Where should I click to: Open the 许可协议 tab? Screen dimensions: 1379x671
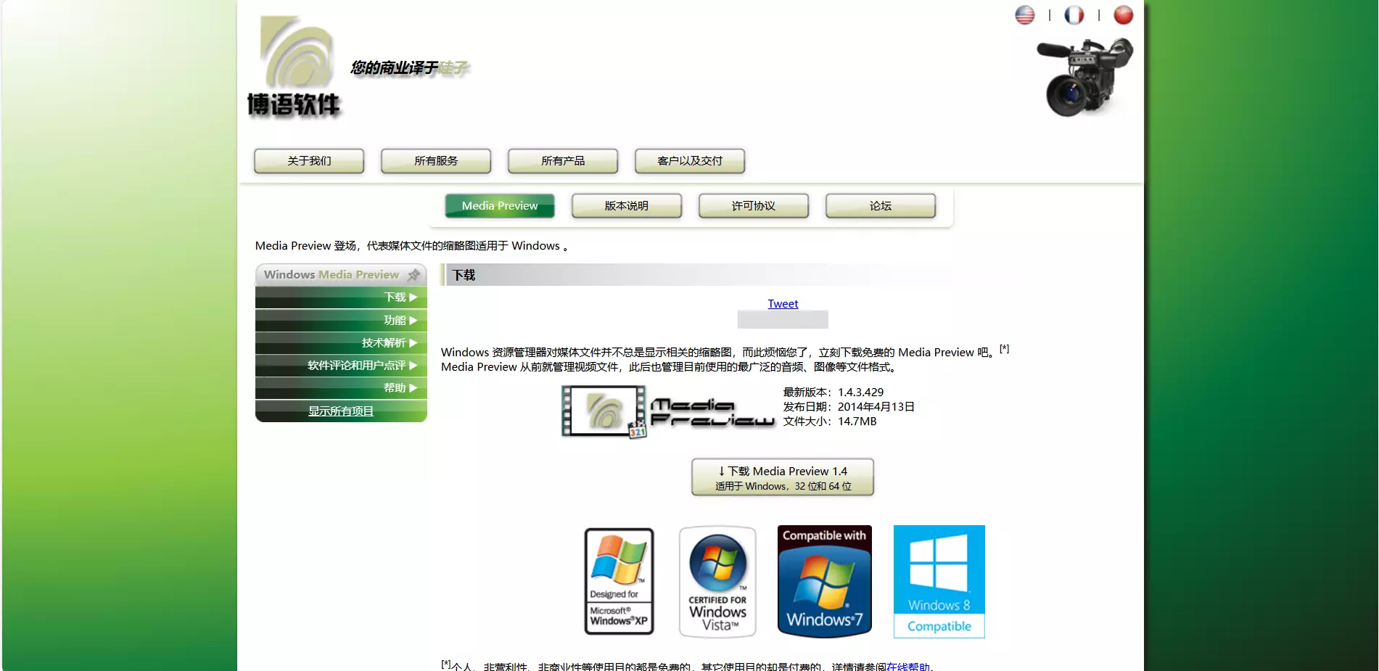(754, 206)
